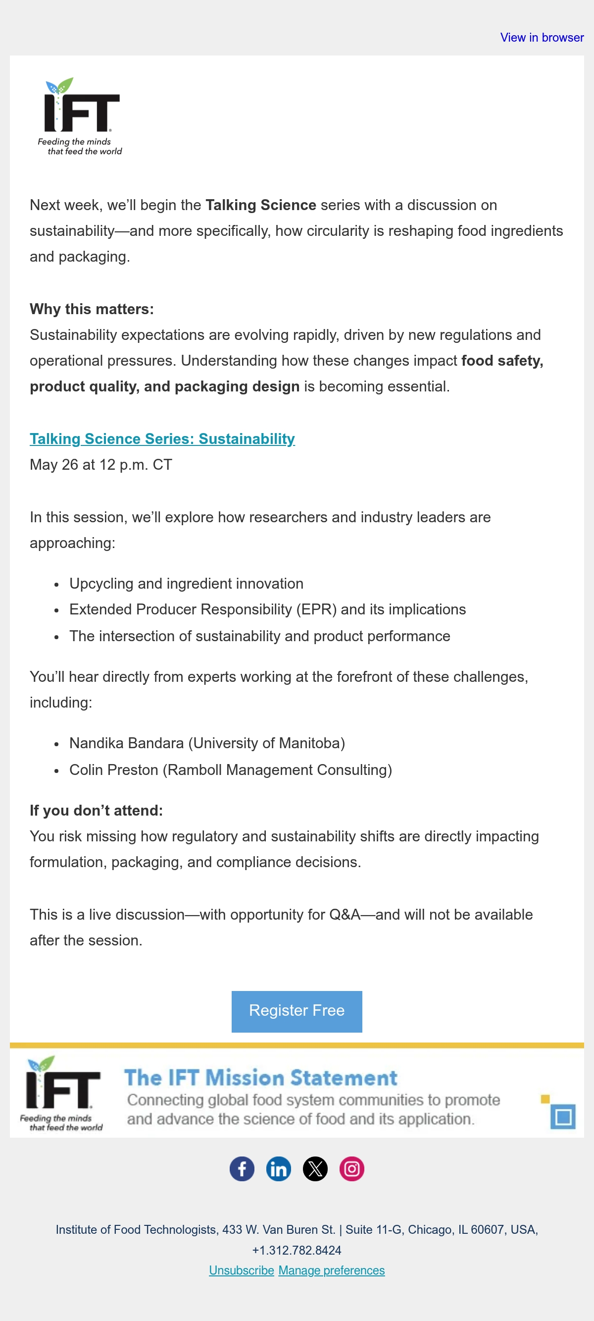This screenshot has height=1321, width=594.
Task: Click the phone number +1.312.782.8424
Action: [x=297, y=1250]
